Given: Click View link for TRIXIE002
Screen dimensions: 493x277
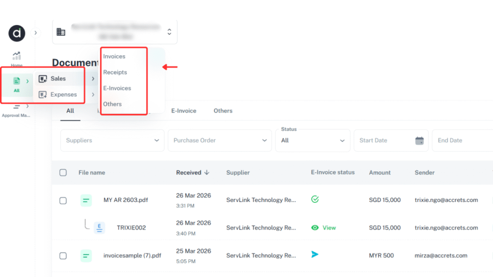Looking at the screenshot, I should 329,227.
